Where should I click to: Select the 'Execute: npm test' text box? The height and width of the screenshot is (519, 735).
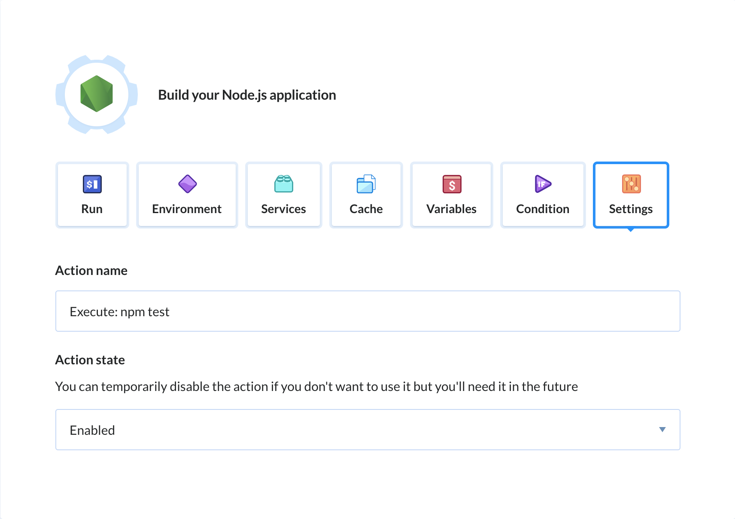click(x=367, y=311)
